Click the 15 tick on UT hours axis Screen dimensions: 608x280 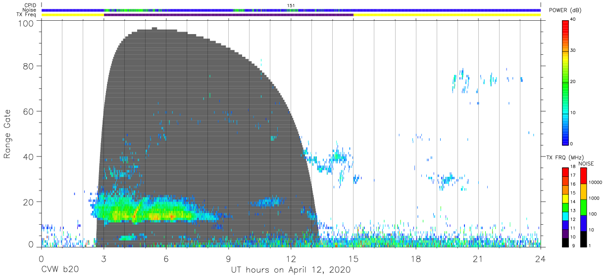click(x=353, y=258)
